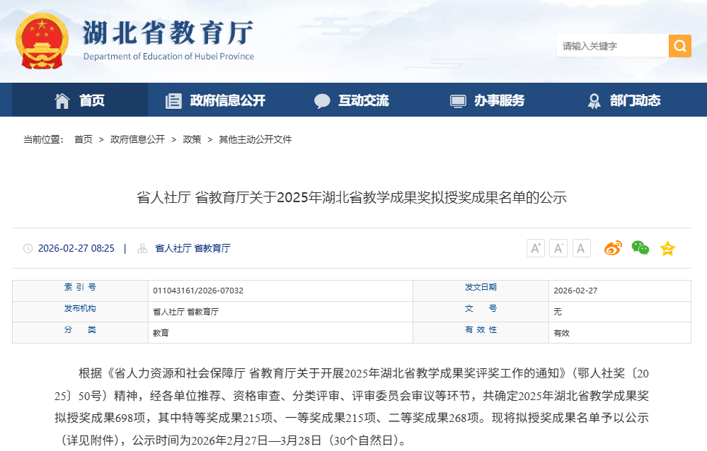The width and height of the screenshot is (707, 451).
Task: Click 其他主动公开文件 breadcrumb link
Action: pos(255,139)
